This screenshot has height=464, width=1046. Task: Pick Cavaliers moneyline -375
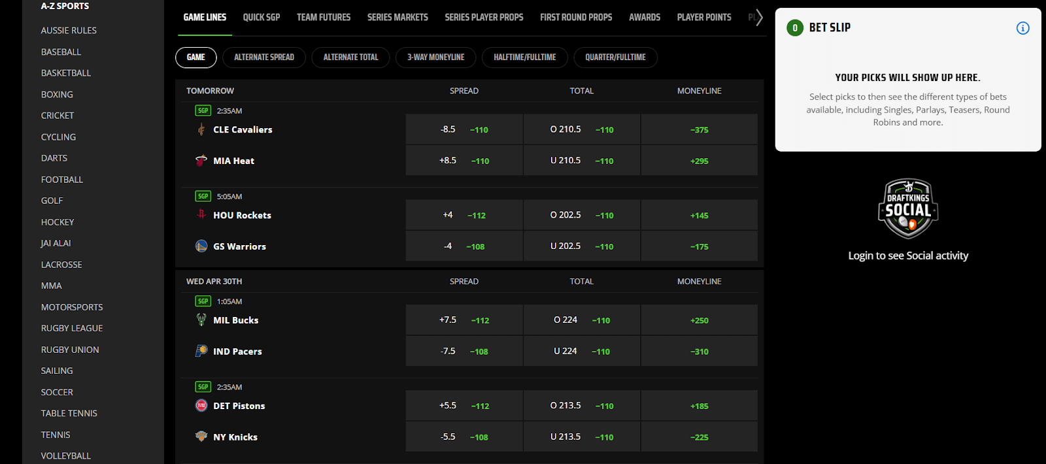tap(700, 129)
